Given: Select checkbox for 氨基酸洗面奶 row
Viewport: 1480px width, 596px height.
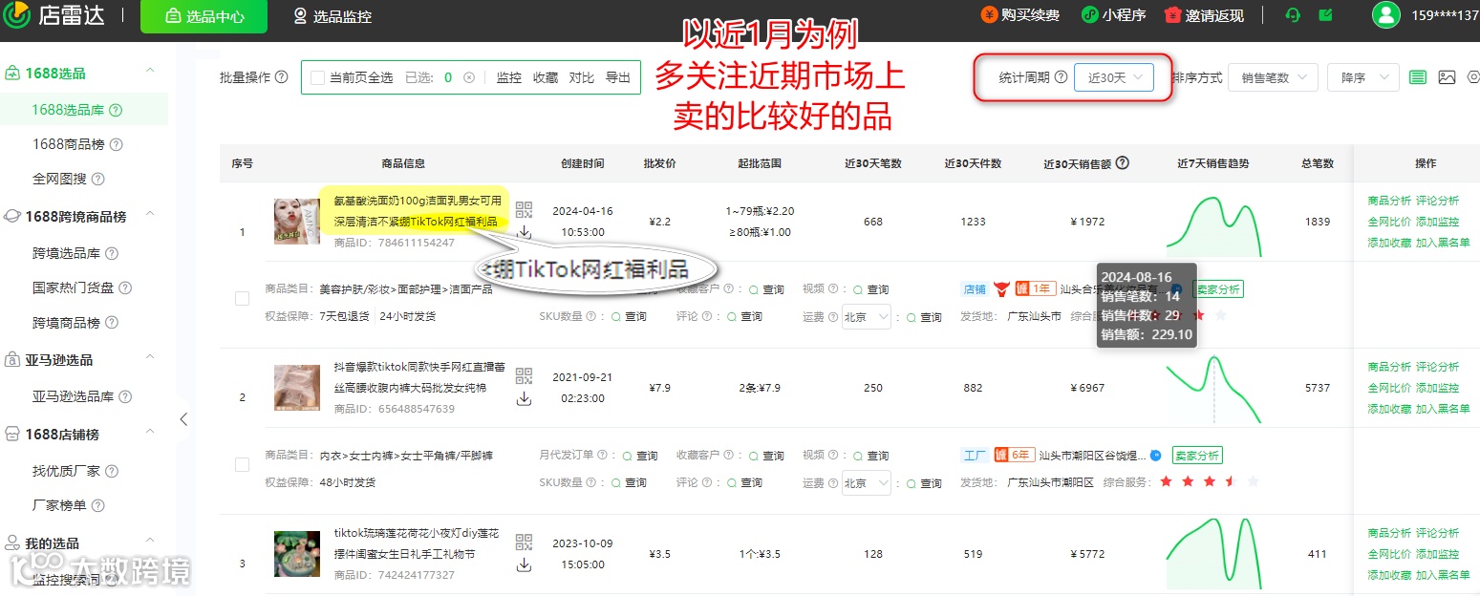Looking at the screenshot, I should (242, 299).
